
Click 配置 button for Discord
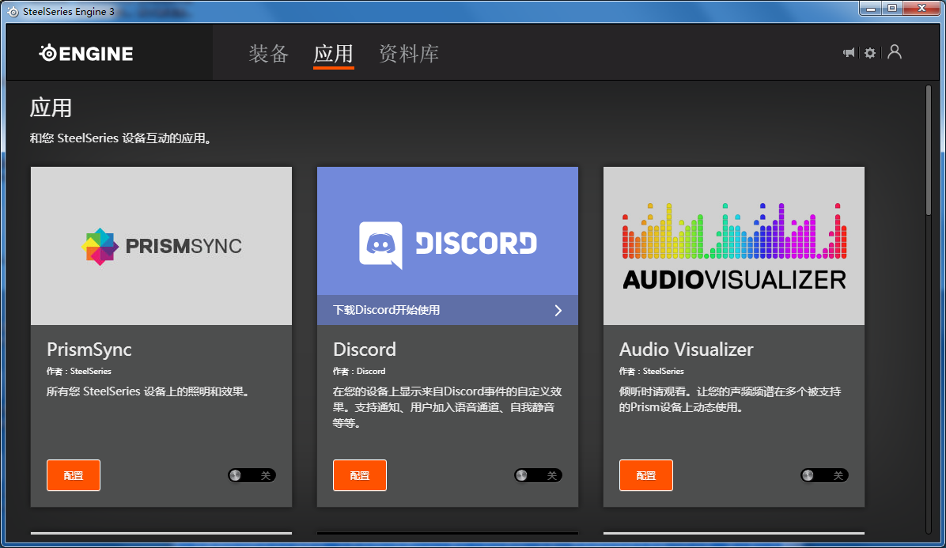(360, 475)
